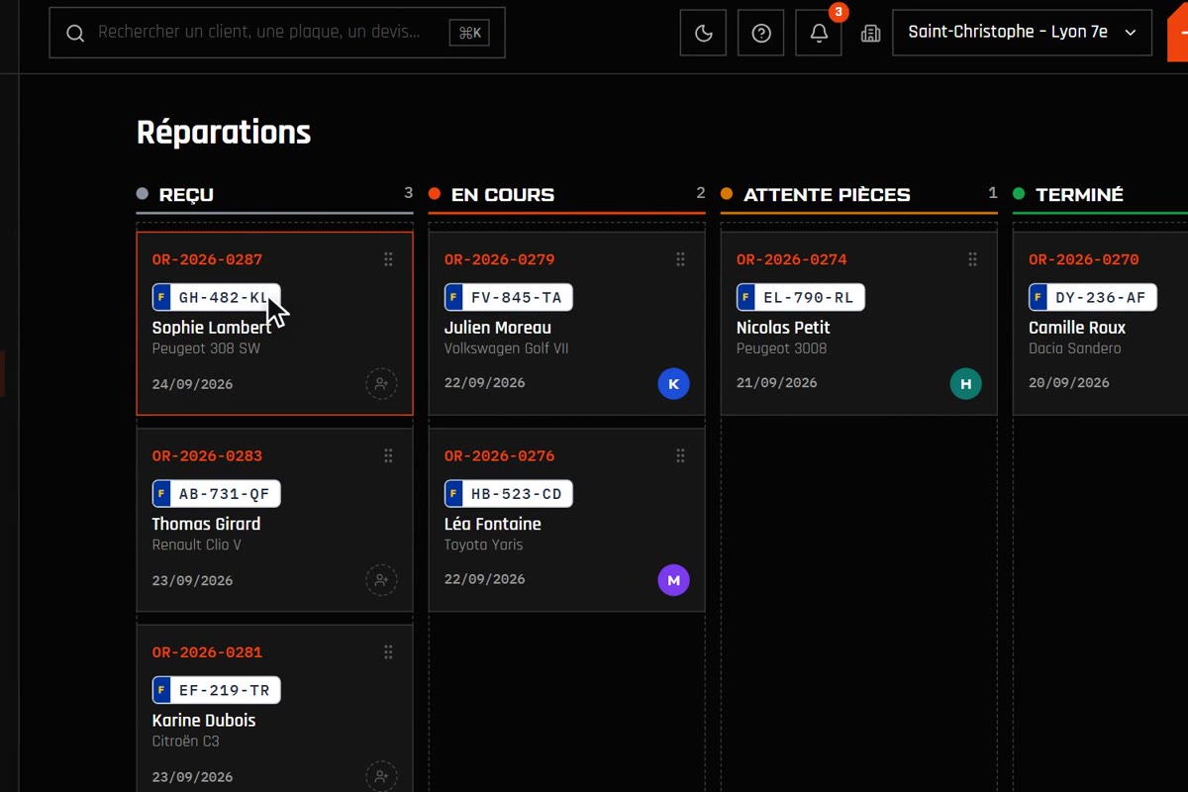Click license plate GH-482-KL
1188x792 pixels.
coord(216,297)
